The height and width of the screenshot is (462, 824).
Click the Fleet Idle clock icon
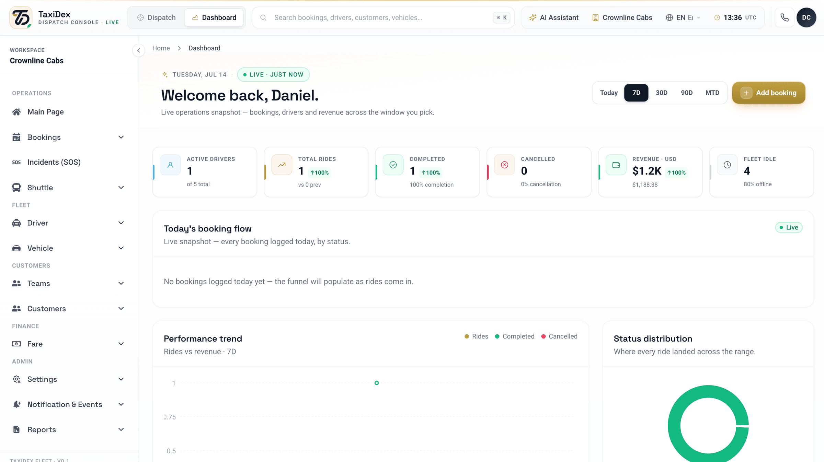[727, 165]
